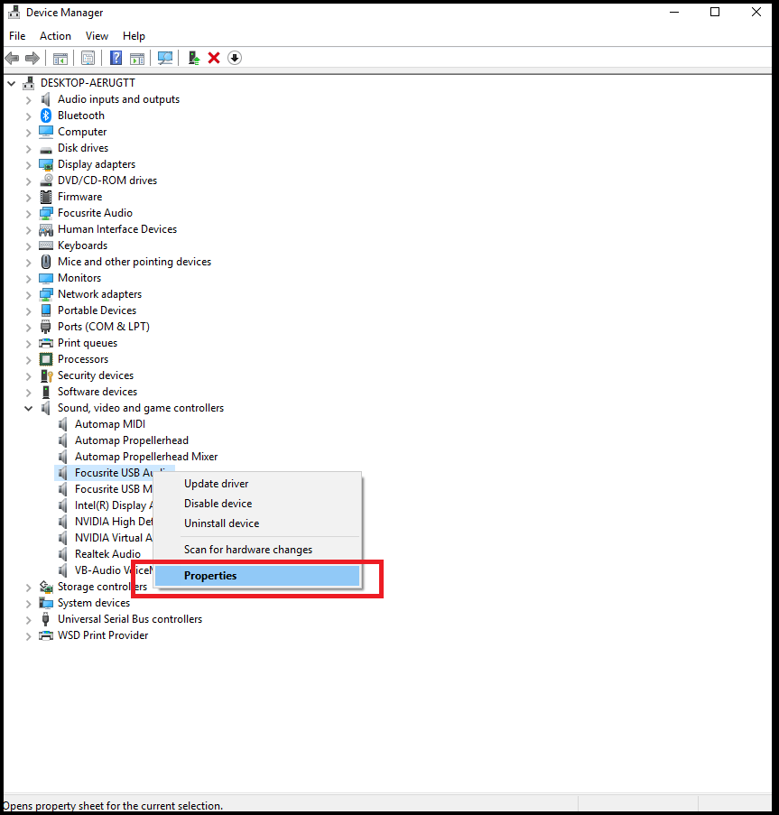This screenshot has height=815, width=779.
Task: Choose Properties in the context menu
Action: [257, 576]
